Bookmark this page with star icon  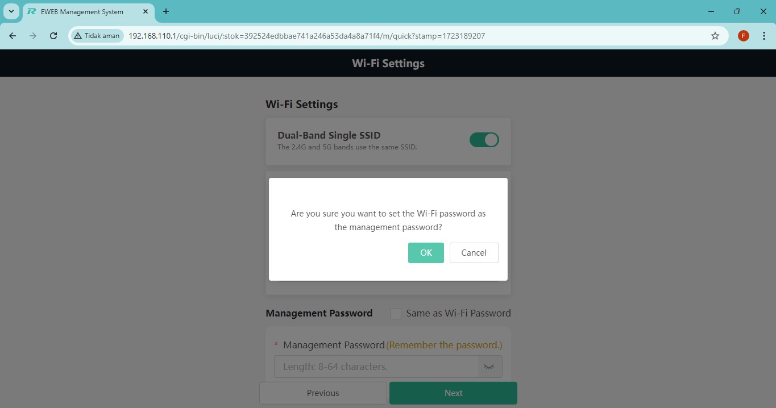coord(715,36)
